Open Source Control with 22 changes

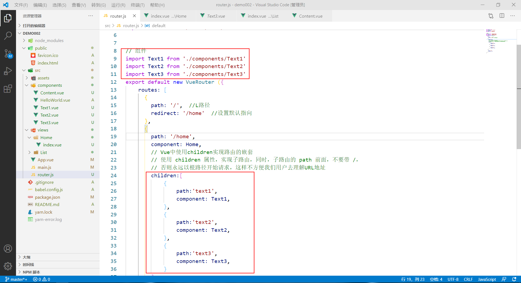(x=8, y=53)
